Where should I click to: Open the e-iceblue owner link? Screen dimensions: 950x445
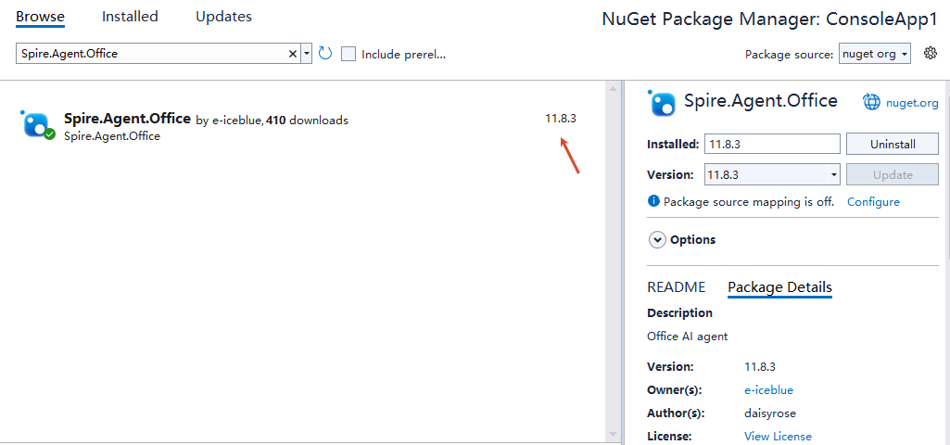click(768, 389)
